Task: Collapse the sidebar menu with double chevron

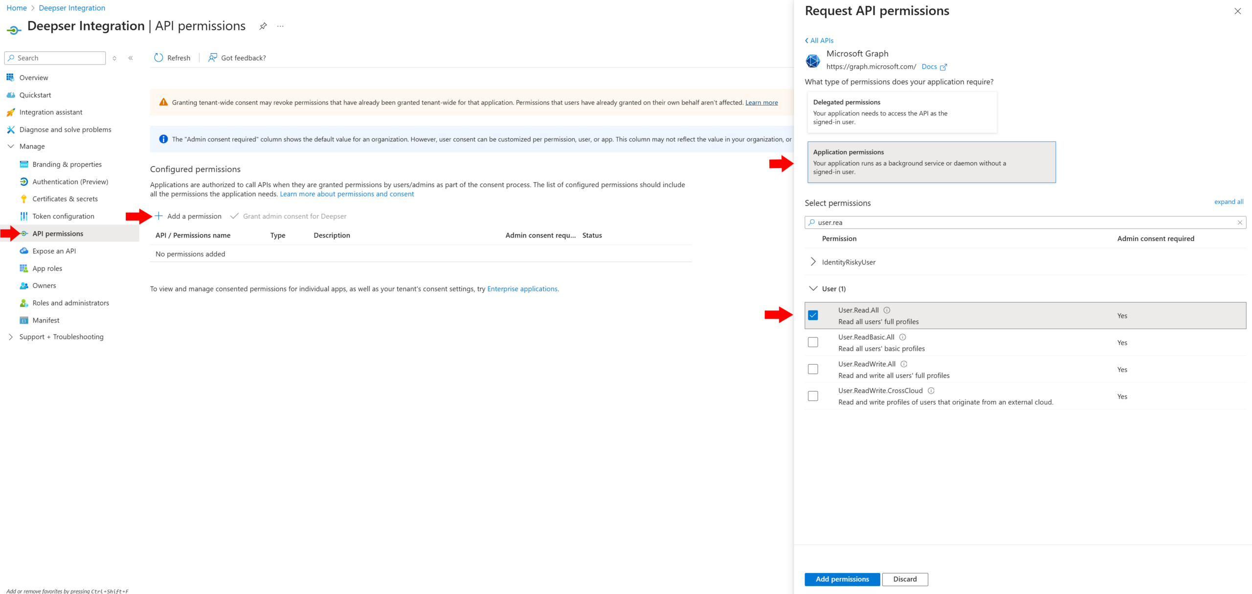Action: coord(131,58)
